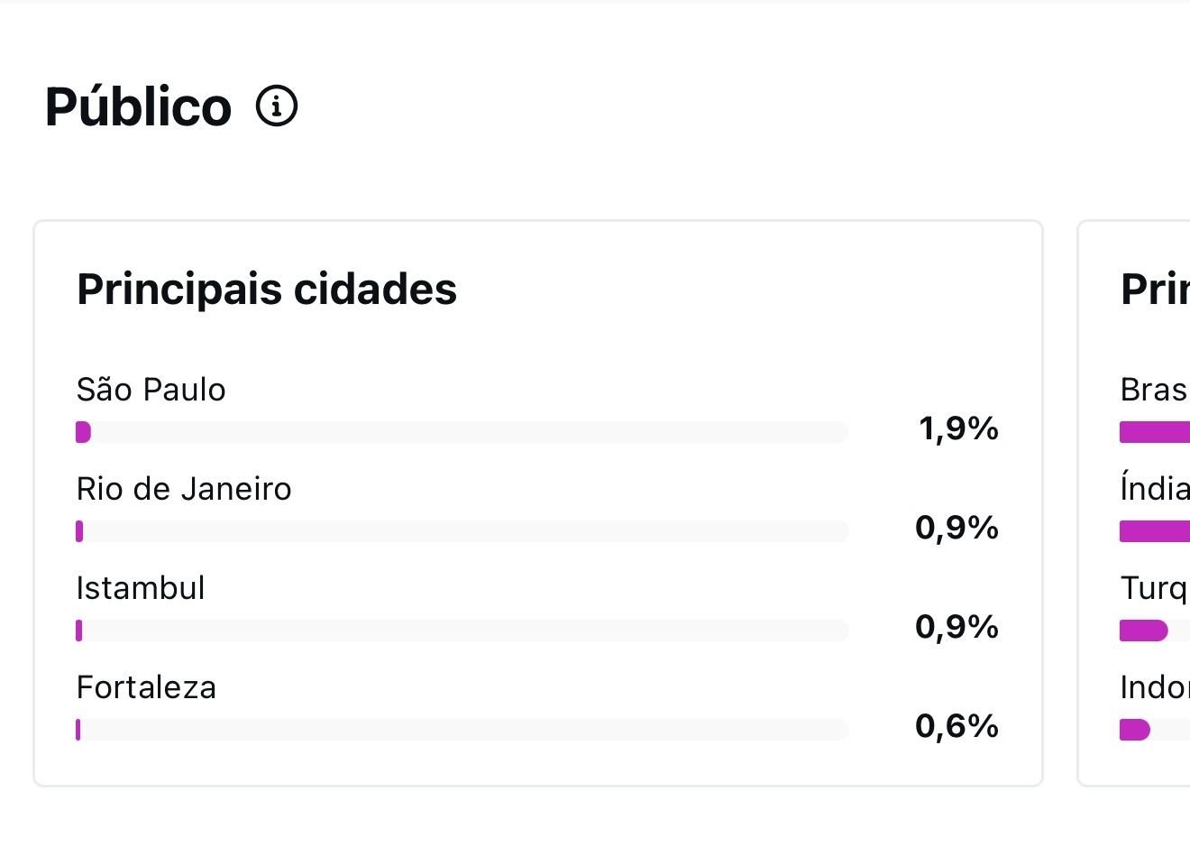Click the Índia country label

[1154, 489]
